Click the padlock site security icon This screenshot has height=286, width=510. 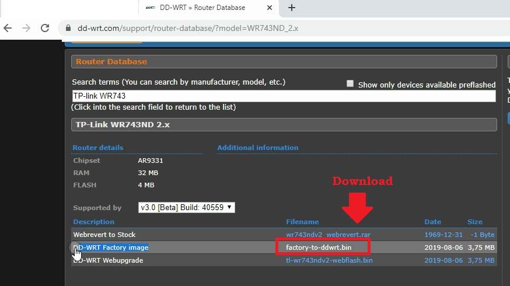click(x=68, y=28)
